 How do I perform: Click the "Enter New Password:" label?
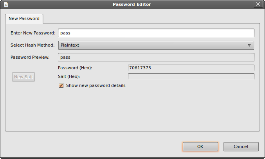point(33,33)
